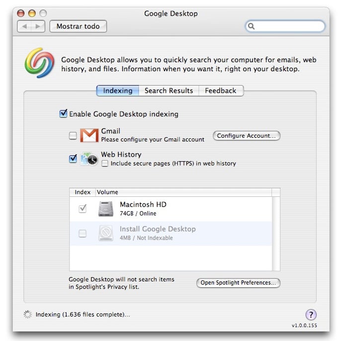This screenshot has width=338, height=341.
Task: Enable Include secure pages (HTTPS) checkbox
Action: point(105,164)
